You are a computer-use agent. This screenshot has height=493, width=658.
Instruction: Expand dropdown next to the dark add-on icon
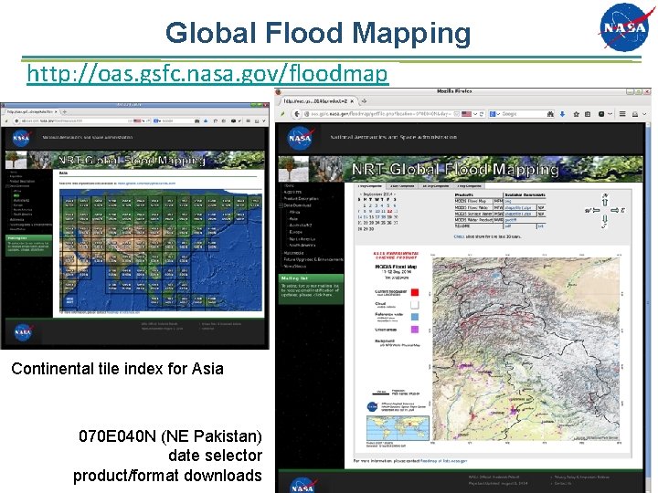click(x=610, y=114)
